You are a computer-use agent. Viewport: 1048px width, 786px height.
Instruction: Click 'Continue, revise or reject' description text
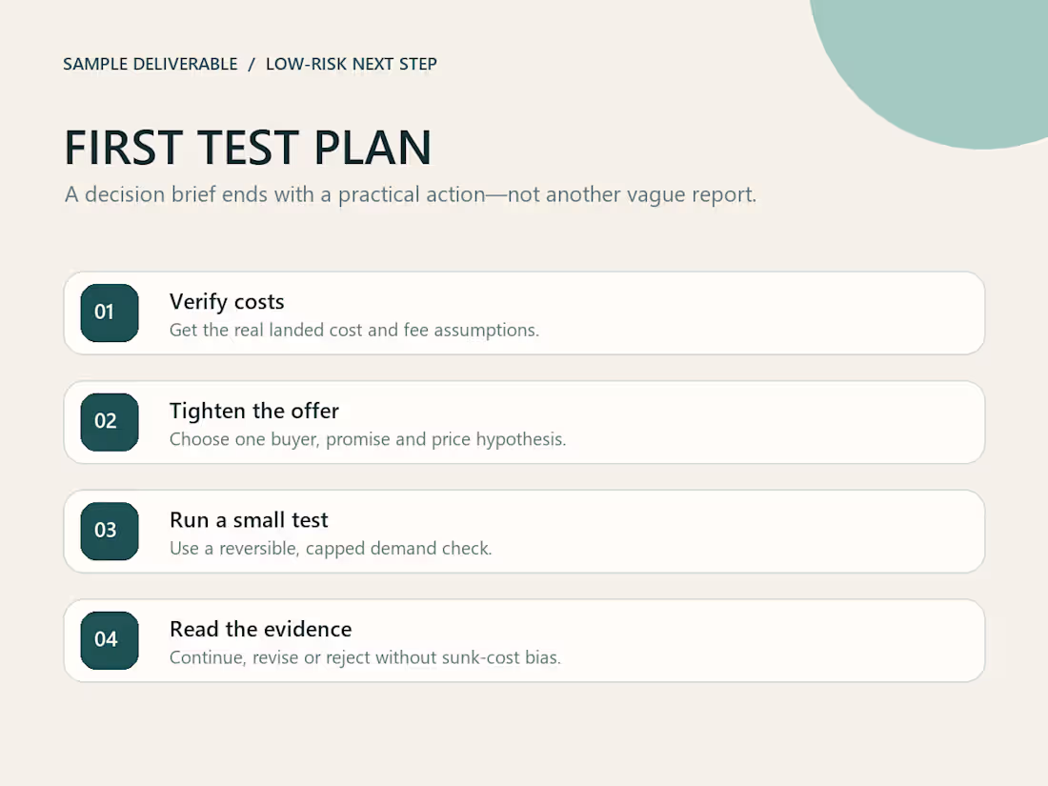(365, 657)
